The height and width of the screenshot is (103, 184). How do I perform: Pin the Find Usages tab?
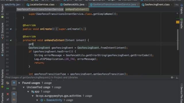8,100
